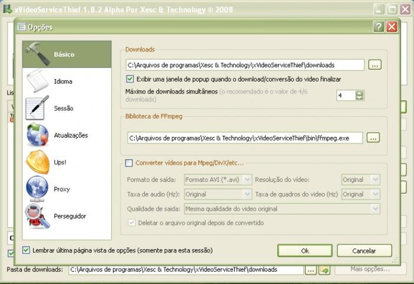This screenshot has height=284, width=414.
Task: Click the help question mark button
Action: pyautogui.click(x=378, y=27)
